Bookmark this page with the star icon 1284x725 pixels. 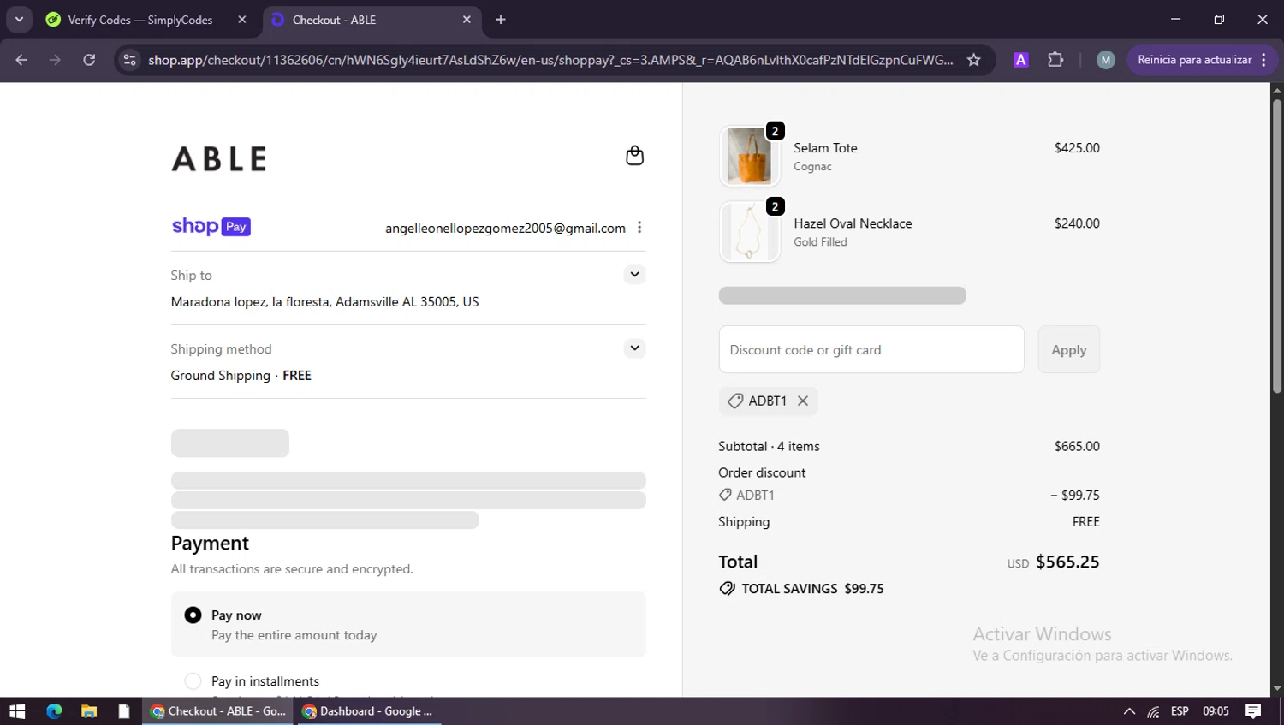click(x=973, y=60)
